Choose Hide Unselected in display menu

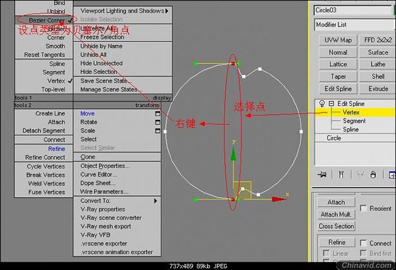[102, 63]
